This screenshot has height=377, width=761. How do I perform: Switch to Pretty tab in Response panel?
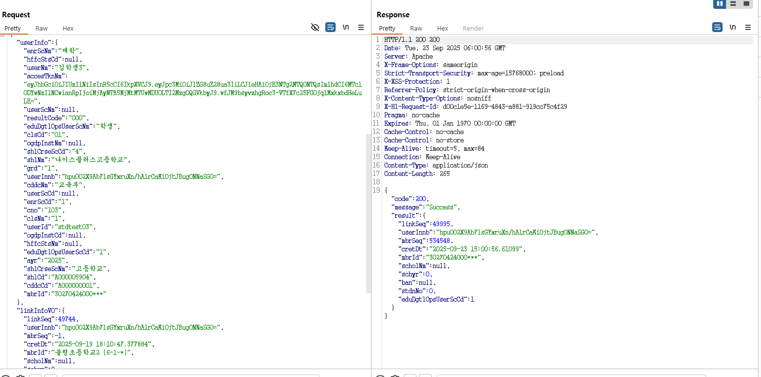[x=387, y=29]
